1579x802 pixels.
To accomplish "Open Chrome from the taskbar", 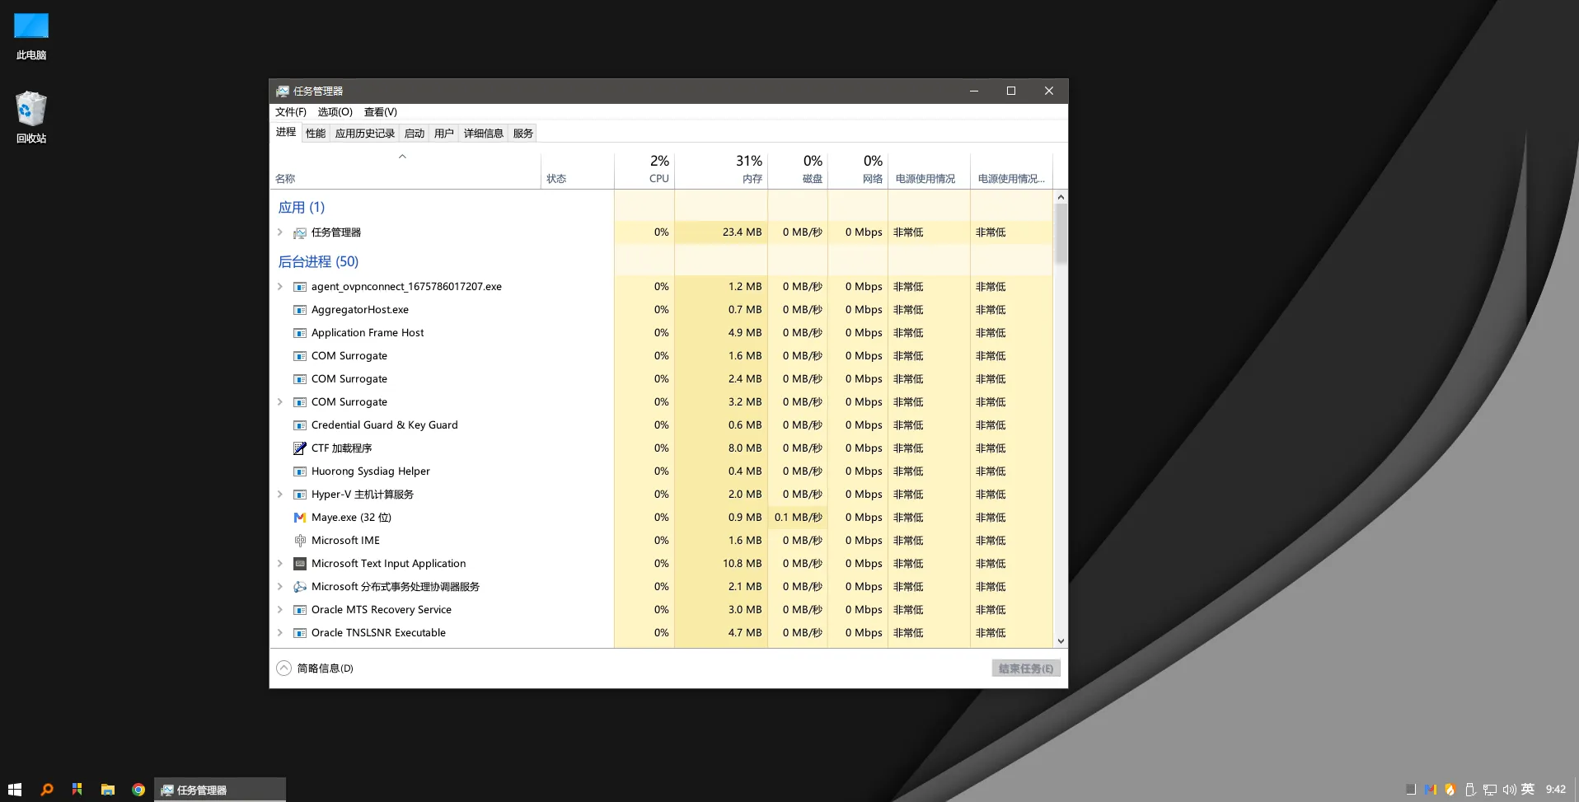I will pos(138,790).
